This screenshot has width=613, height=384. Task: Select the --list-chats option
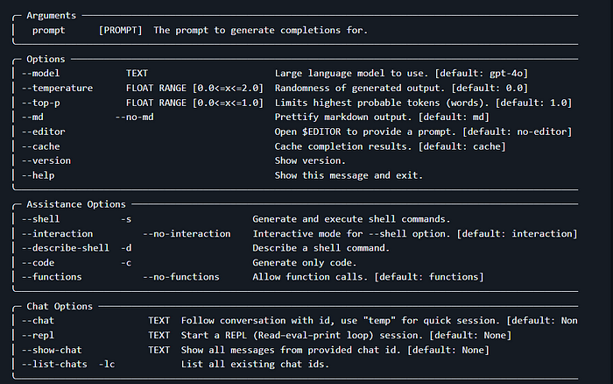[x=54, y=365]
